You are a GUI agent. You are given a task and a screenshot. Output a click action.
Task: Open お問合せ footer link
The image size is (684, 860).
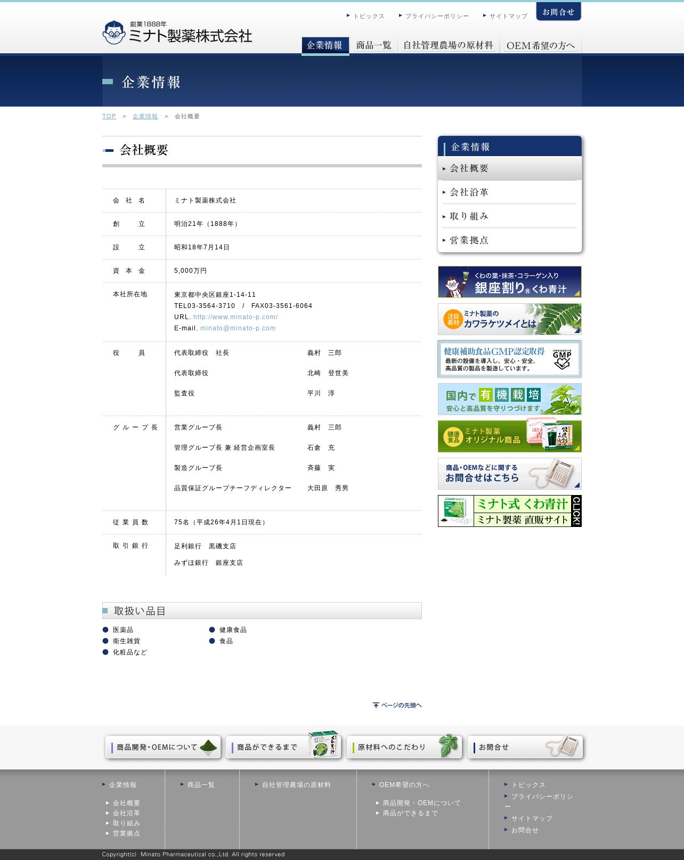[x=525, y=830]
